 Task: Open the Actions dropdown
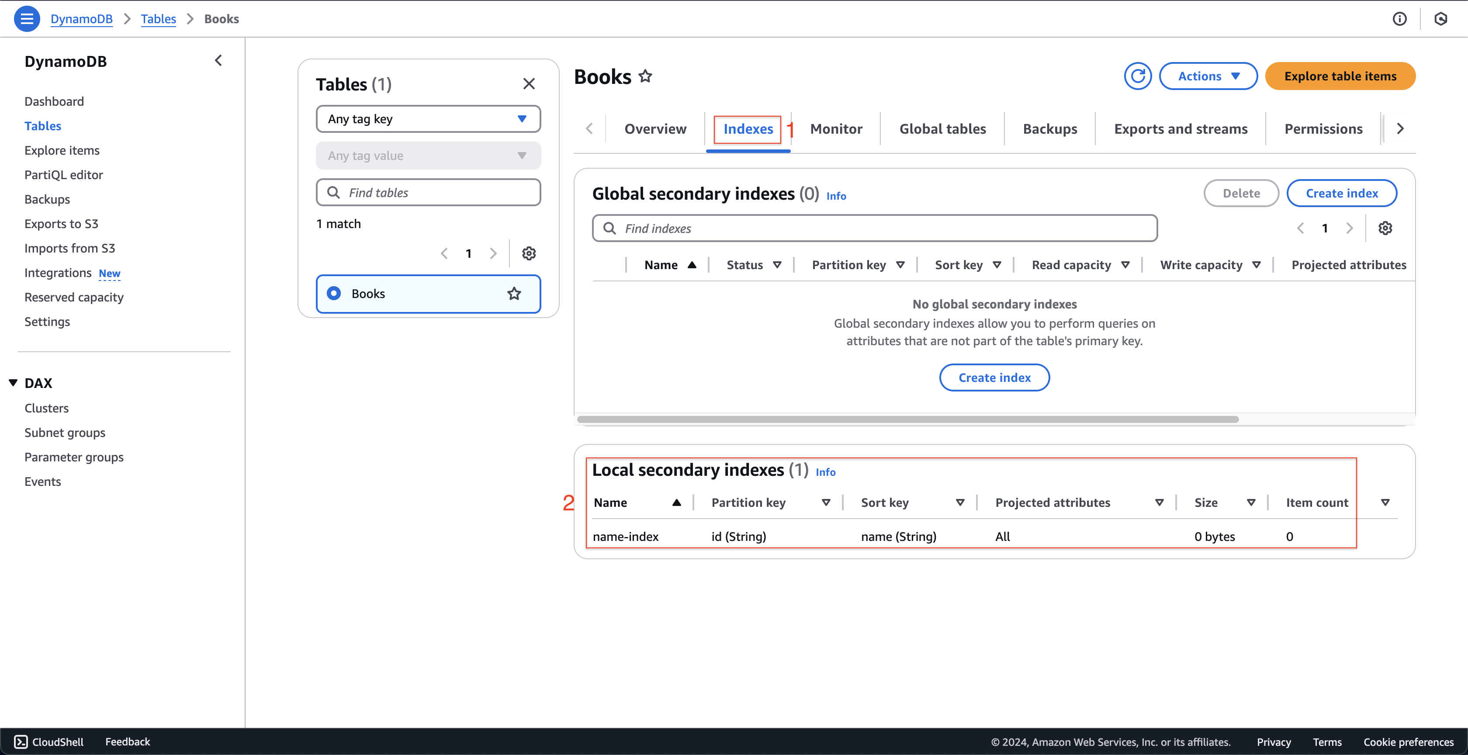tap(1208, 76)
